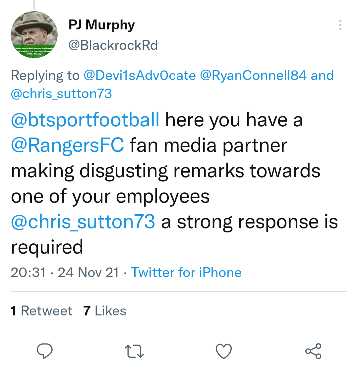Tap the share icon
Image resolution: width=358 pixels, height=371 pixels.
click(313, 351)
